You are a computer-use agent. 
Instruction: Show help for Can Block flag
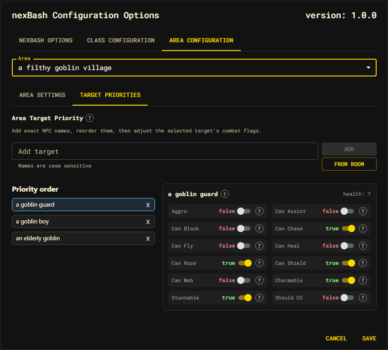259,228
